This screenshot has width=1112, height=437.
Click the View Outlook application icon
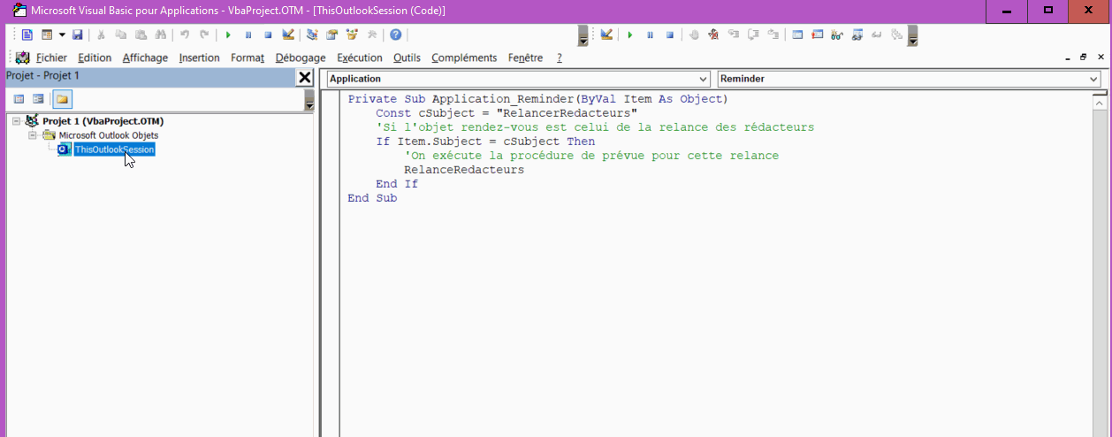[x=27, y=34]
